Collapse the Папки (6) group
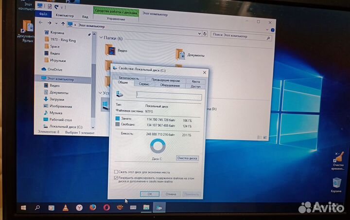The width and height of the screenshot is (350, 220). coord(101,37)
